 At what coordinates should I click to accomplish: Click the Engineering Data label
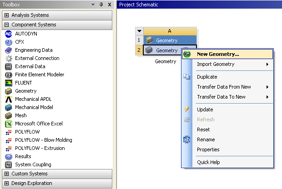[34, 50]
